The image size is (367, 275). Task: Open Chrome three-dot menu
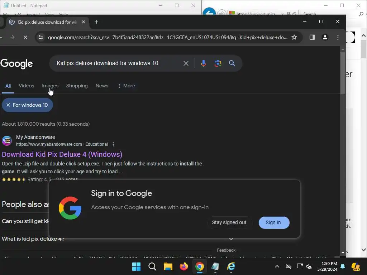click(338, 37)
